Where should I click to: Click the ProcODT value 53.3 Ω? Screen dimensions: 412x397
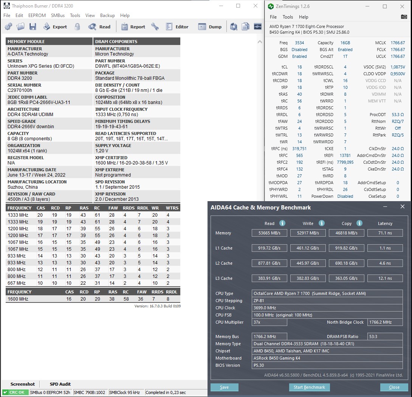(x=398, y=115)
